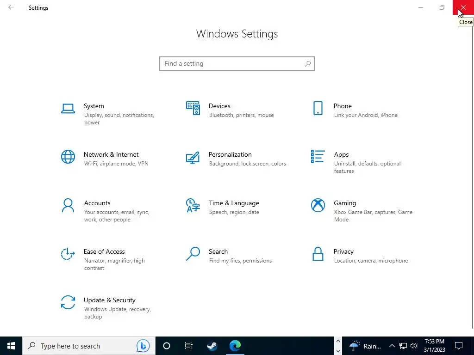Click the Accounts title text
The image size is (474, 355).
point(97,203)
